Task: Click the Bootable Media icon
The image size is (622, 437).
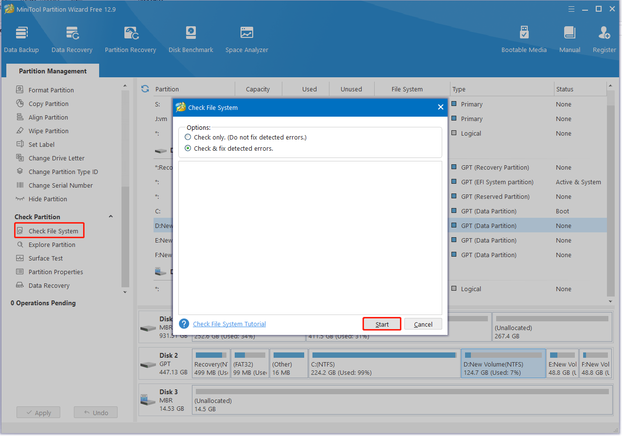Action: [x=524, y=40]
